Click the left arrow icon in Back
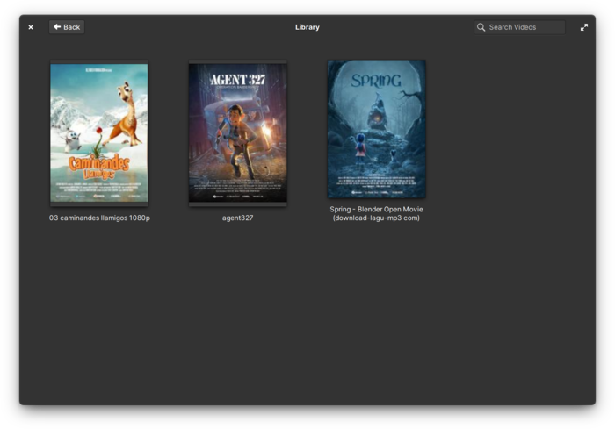This screenshot has height=429, width=615. [x=57, y=27]
